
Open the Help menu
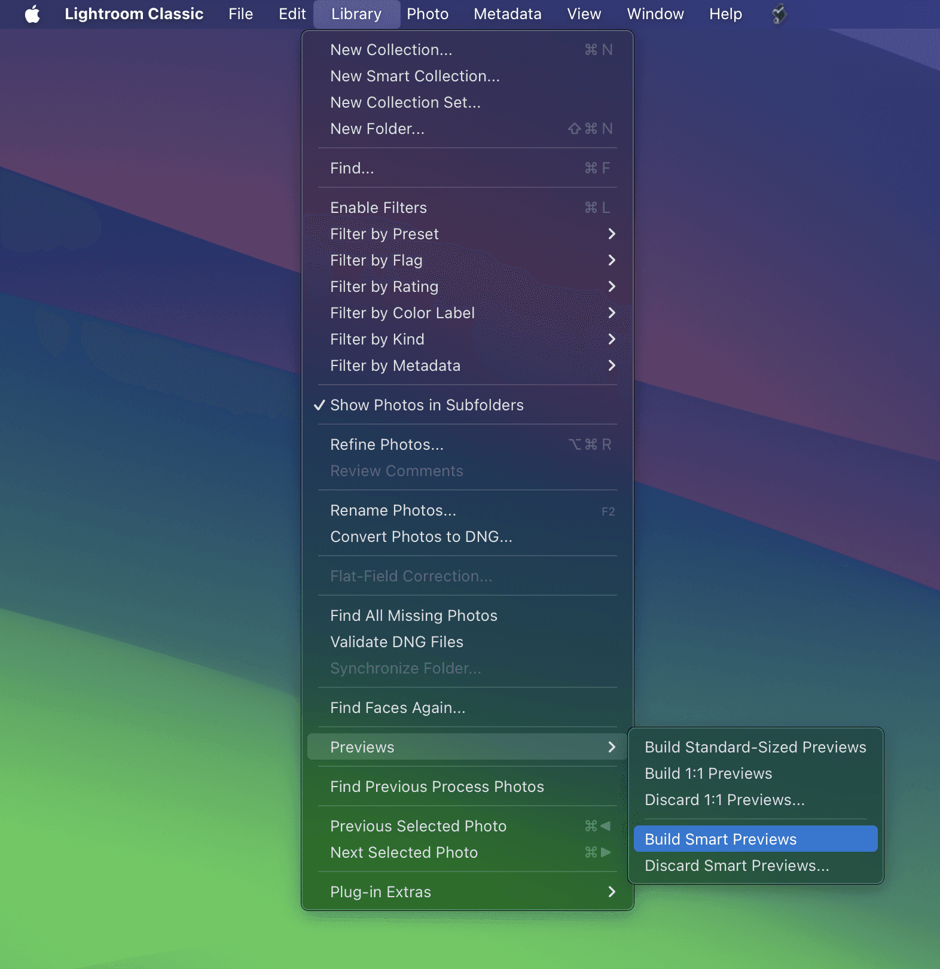pos(725,14)
